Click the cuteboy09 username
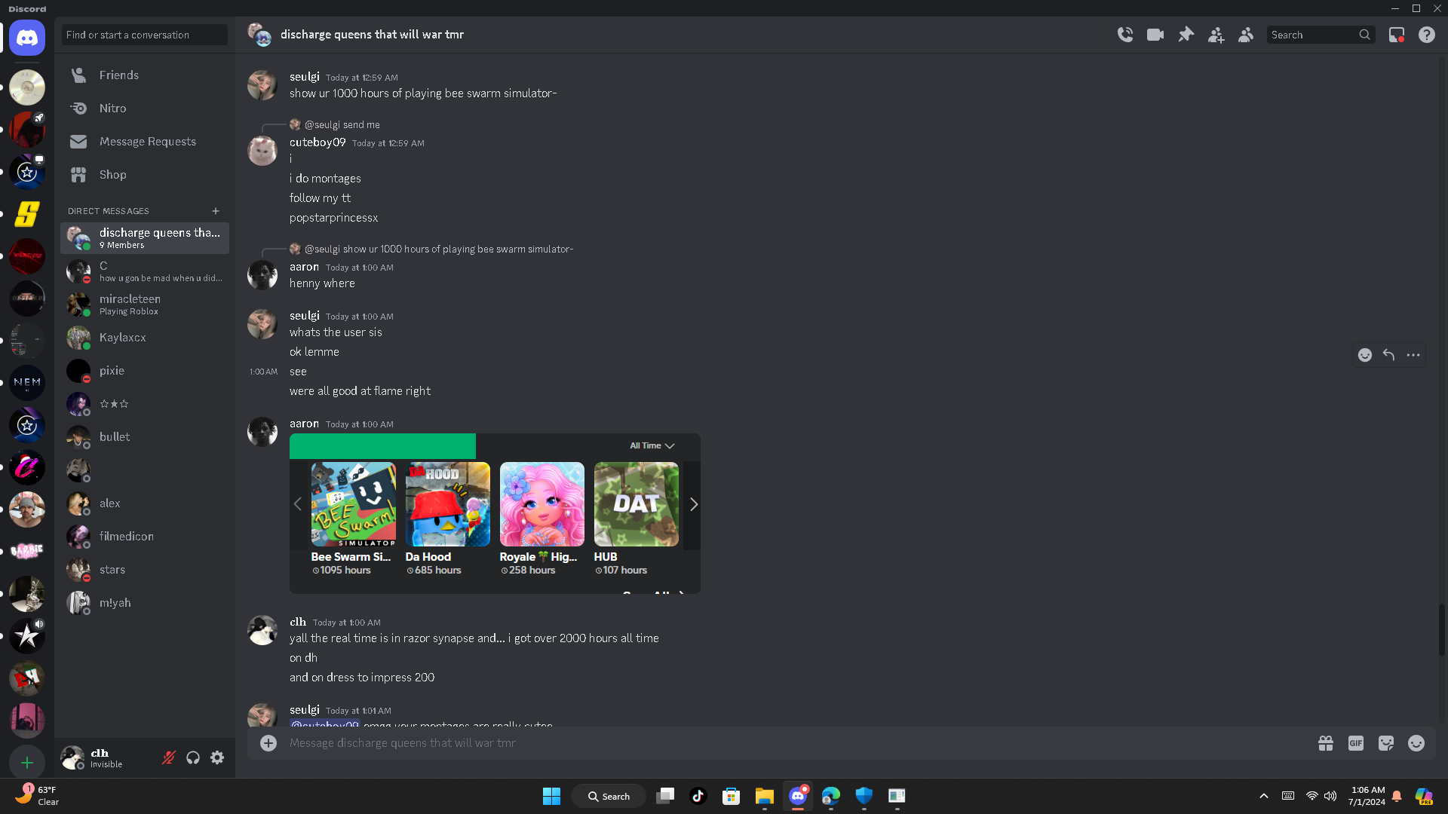 318,142
